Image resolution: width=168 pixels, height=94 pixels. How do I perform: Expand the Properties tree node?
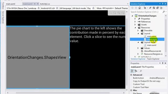(x=135, y=19)
